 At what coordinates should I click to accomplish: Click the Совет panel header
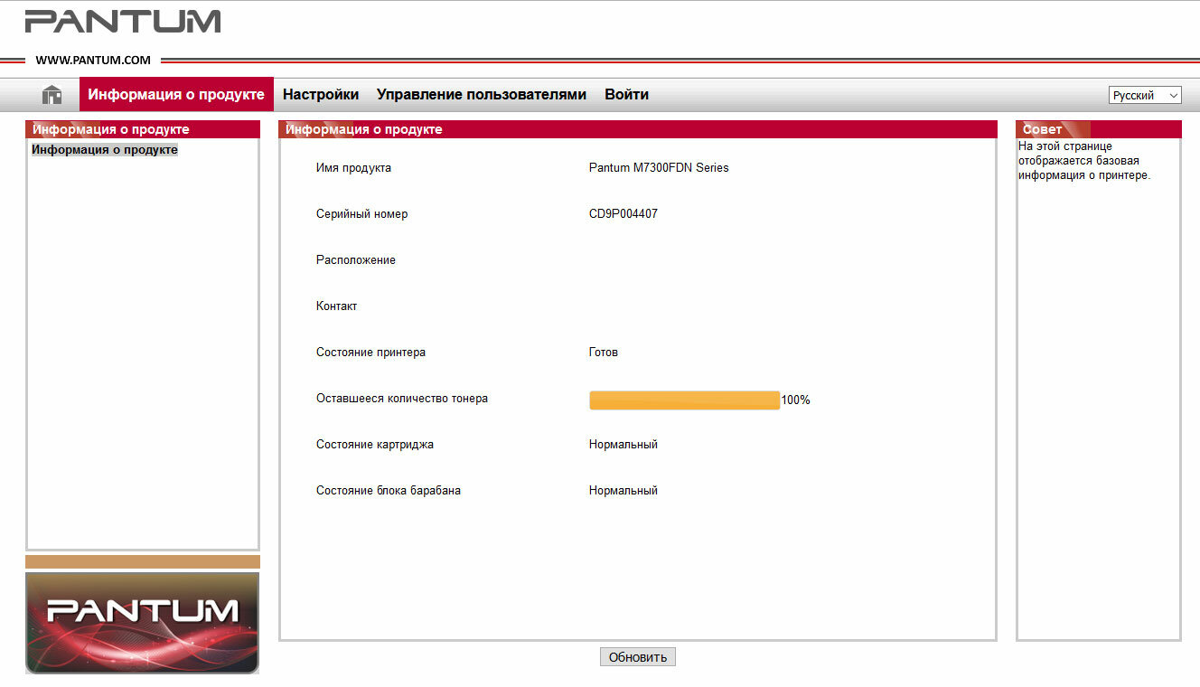click(1099, 129)
